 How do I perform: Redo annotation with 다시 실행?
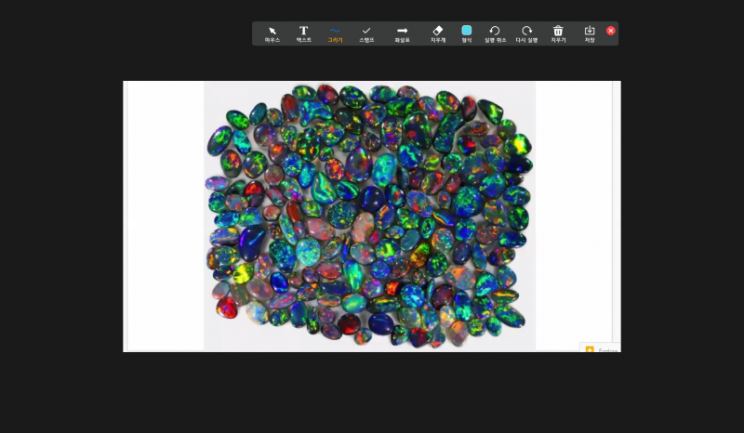point(527,33)
